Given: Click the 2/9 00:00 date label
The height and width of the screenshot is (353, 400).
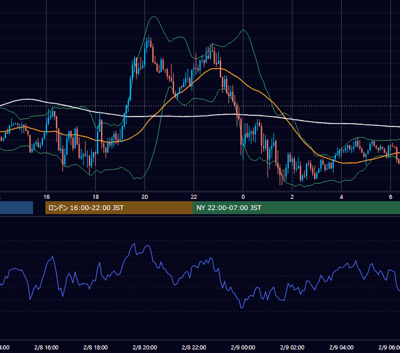Looking at the screenshot, I should (x=243, y=348).
